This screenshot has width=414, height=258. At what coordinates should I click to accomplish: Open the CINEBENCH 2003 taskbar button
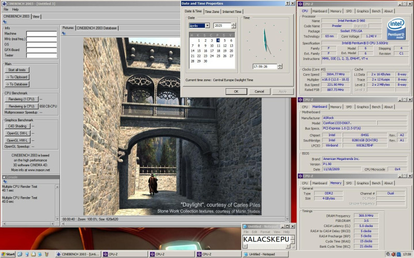click(78, 254)
